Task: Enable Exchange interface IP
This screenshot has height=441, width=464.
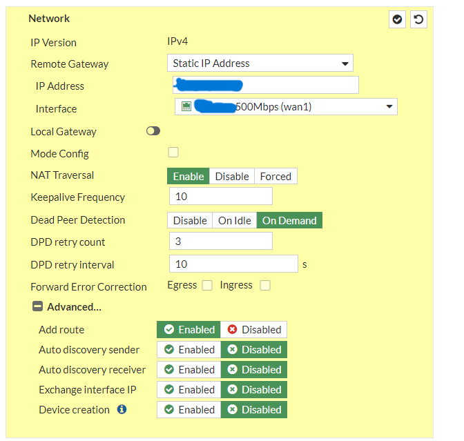Action: coord(189,390)
